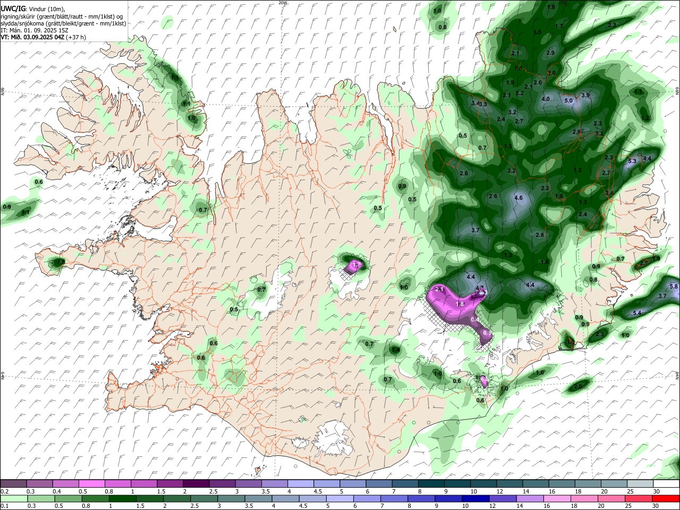The image size is (680, 510).
Task: Click the 4.0 precipitation value on the map
Action: [x=546, y=99]
